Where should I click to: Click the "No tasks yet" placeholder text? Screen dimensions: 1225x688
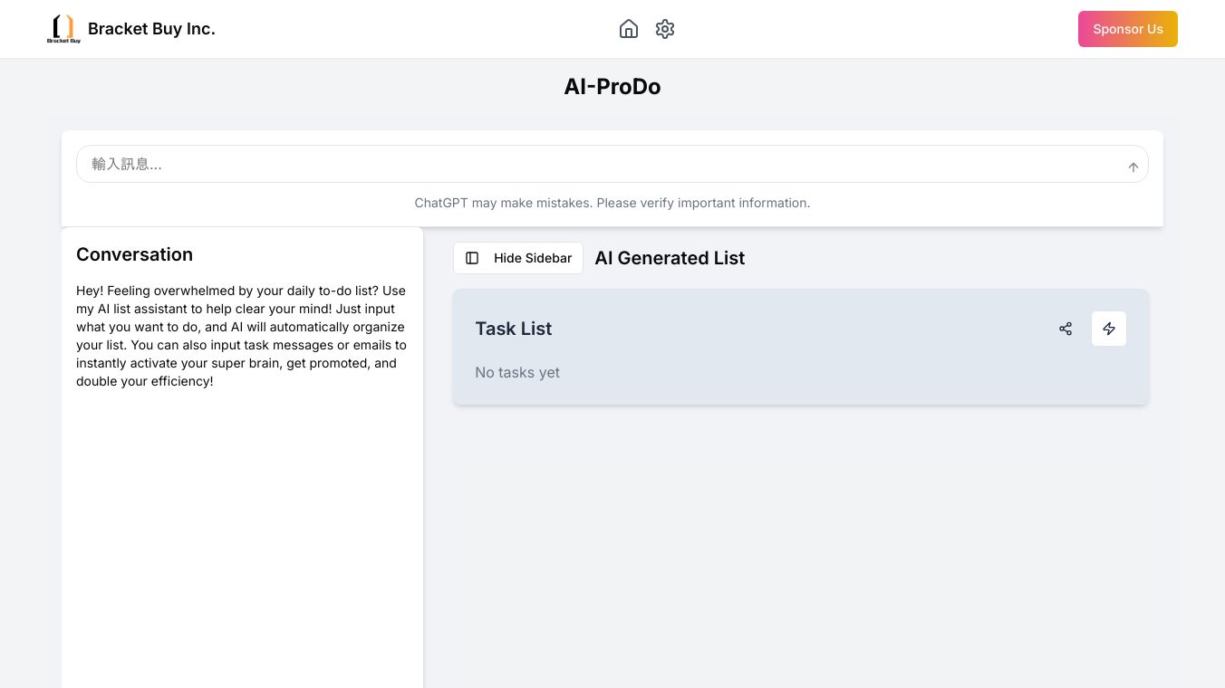[517, 372]
